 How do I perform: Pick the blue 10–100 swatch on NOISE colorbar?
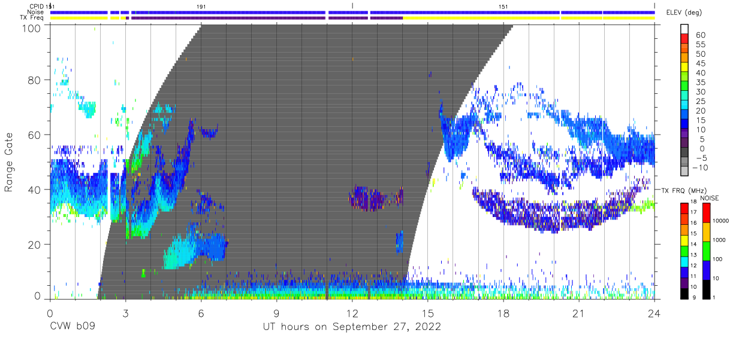(x=707, y=270)
